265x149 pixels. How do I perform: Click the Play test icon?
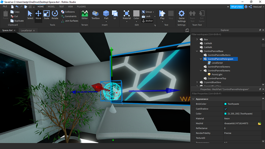pos(162,14)
